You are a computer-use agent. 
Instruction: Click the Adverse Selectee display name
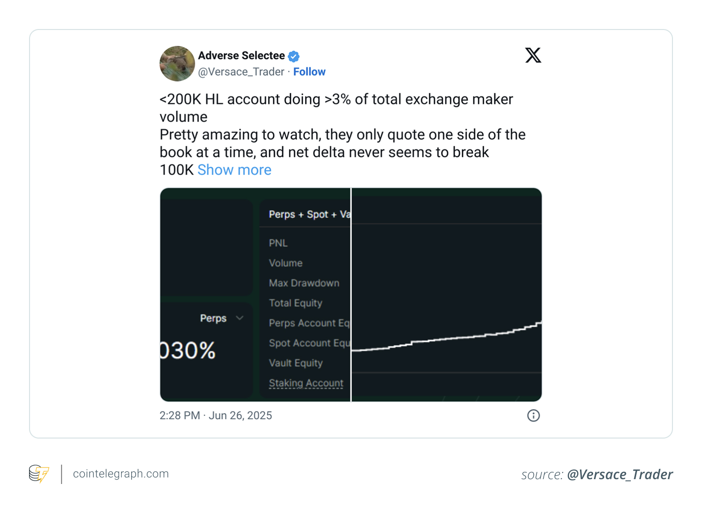242,56
